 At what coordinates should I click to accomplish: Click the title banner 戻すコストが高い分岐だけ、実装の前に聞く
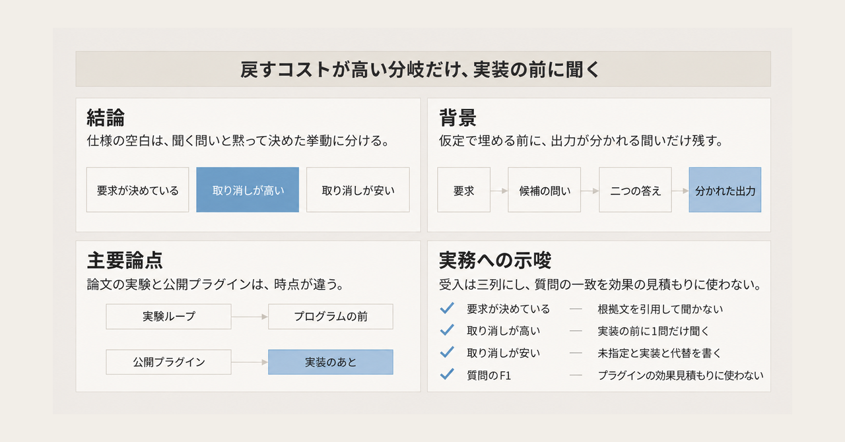[x=423, y=69]
